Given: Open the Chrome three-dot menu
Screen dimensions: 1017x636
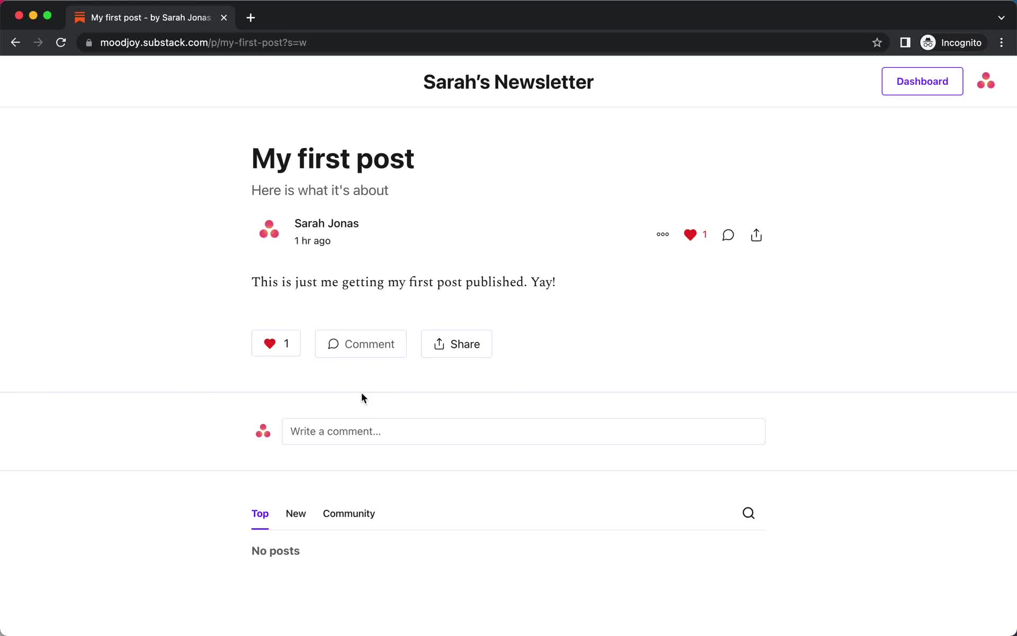Looking at the screenshot, I should click(1001, 42).
